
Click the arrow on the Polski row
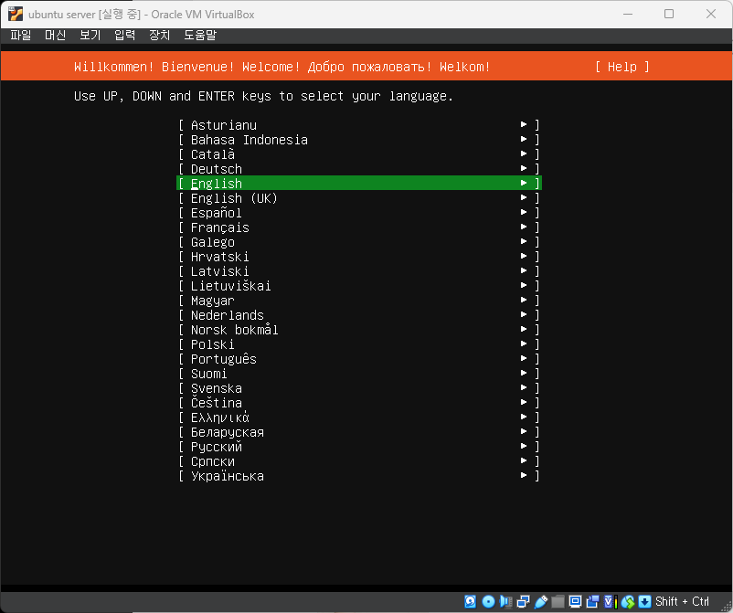tap(524, 343)
